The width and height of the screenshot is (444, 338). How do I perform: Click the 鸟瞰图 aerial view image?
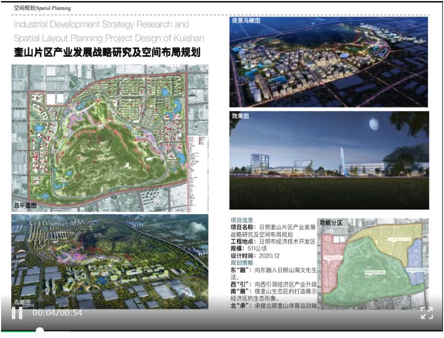110,262
